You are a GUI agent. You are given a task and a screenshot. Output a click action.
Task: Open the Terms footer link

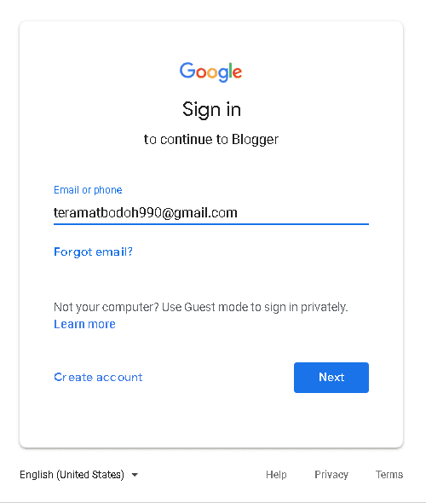tap(389, 475)
